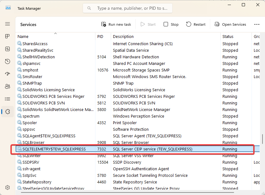This screenshot has height=195, width=265.
Task: Click the vertical scrollbar thumb
Action: pyautogui.click(x=262, y=139)
